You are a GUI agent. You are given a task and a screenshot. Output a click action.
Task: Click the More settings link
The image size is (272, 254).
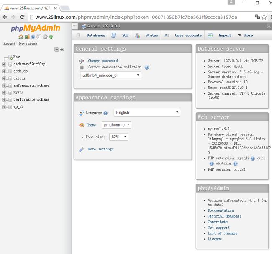pos(101,149)
